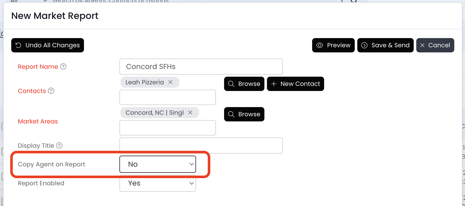
Task: Click the Report Name help icon
Action: point(63,67)
